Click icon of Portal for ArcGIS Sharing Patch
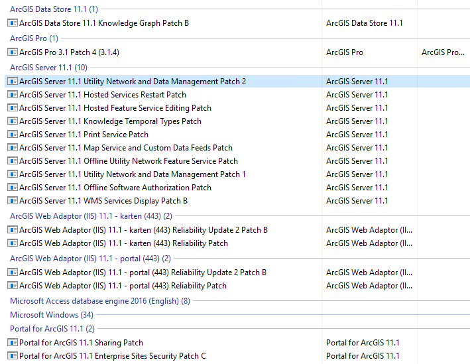 tap(13, 342)
